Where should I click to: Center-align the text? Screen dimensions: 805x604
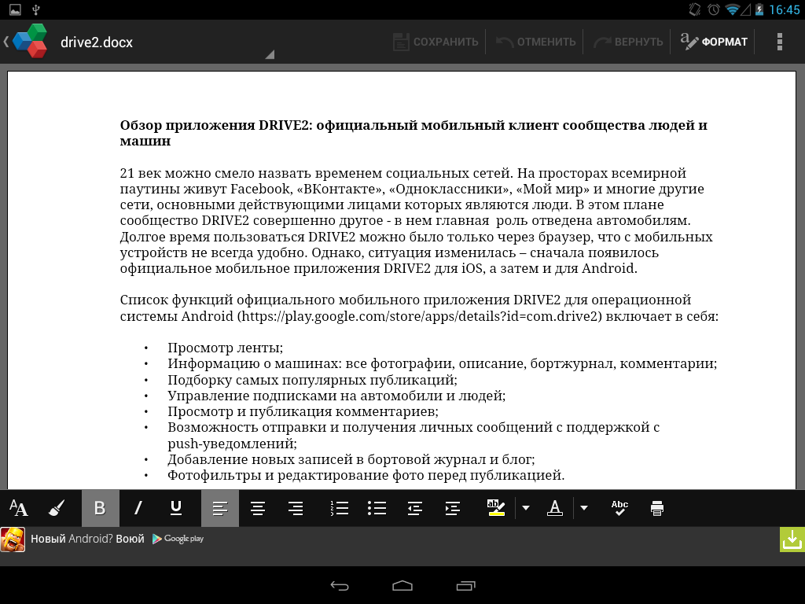coord(258,508)
